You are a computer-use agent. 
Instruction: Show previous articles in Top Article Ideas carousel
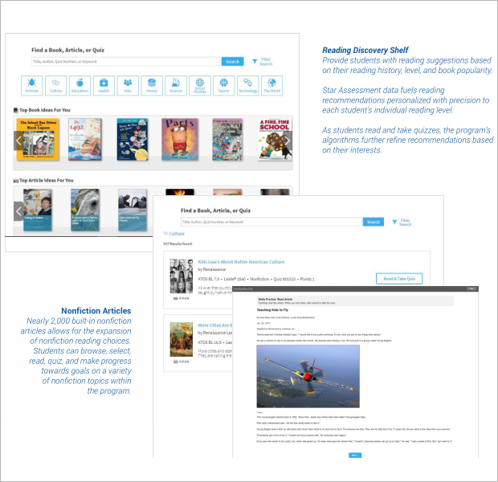coord(18,211)
